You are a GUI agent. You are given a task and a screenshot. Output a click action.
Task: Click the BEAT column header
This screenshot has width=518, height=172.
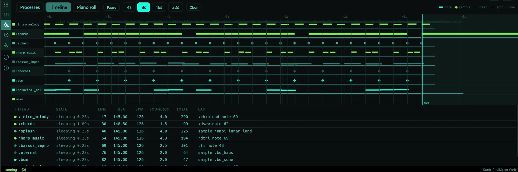point(123,109)
